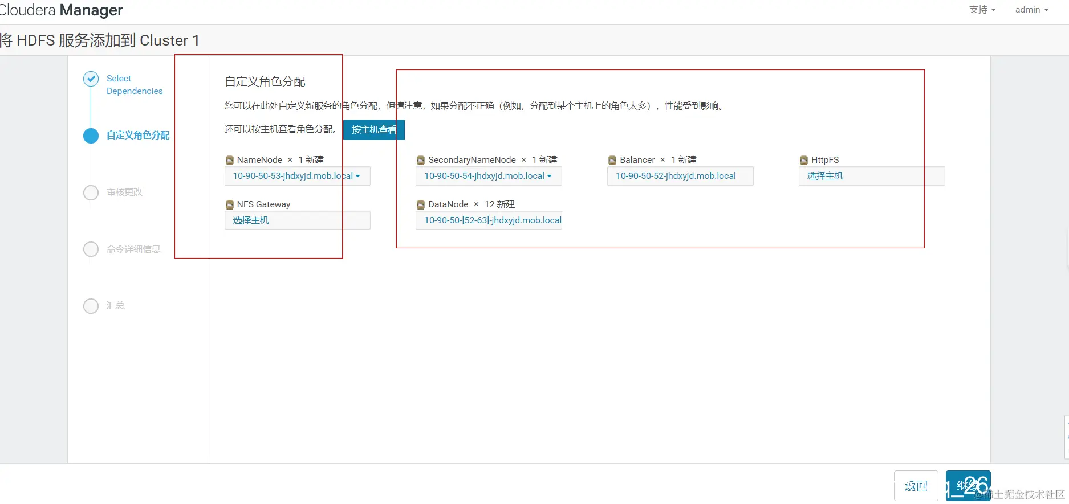Image resolution: width=1069 pixels, height=504 pixels.
Task: Click the DataNode hosts field
Action: (489, 220)
